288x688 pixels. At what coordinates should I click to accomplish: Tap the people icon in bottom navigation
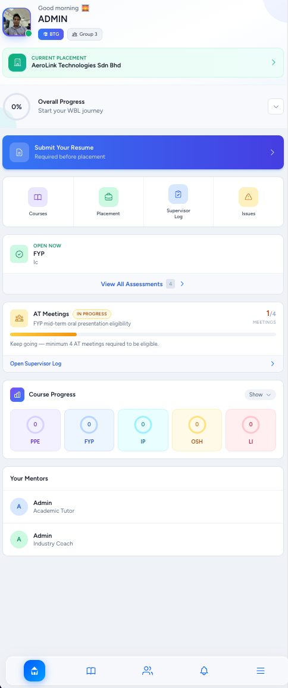pyautogui.click(x=148, y=671)
